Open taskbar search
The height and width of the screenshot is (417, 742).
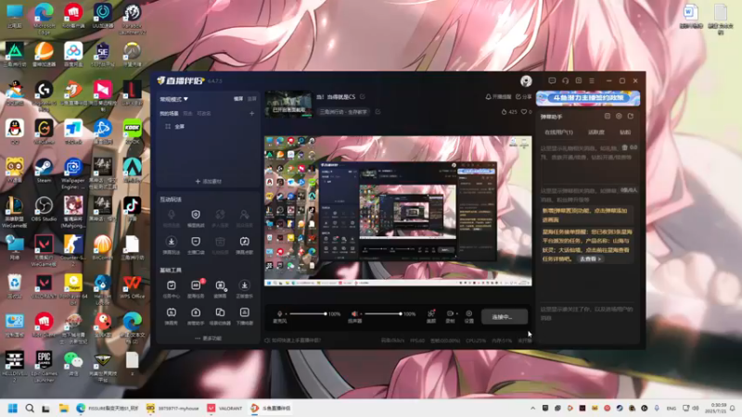30,408
